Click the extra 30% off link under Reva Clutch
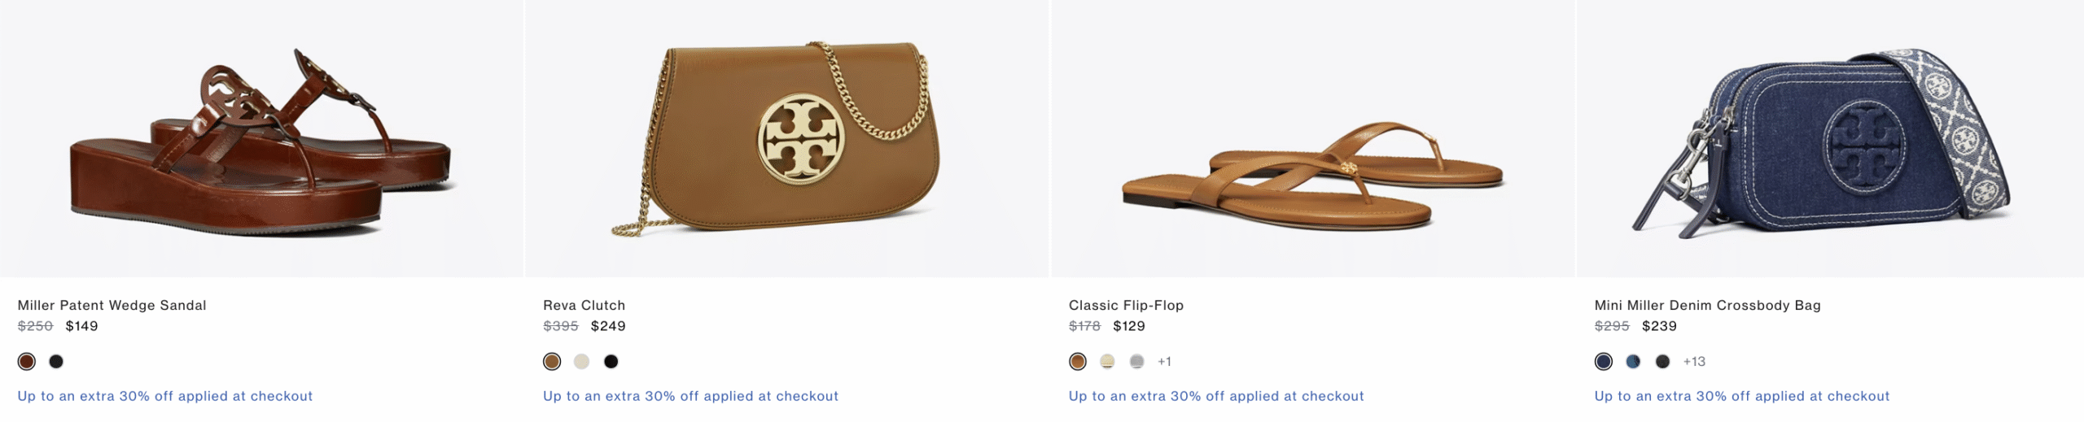 (690, 396)
